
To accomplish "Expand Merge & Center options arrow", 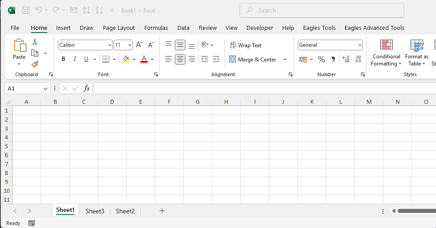I will click(x=285, y=59).
